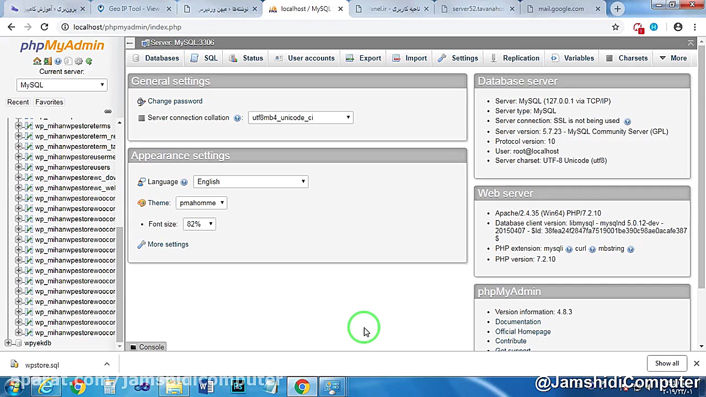Open the Databases tab
The height and width of the screenshot is (397, 706).
(x=156, y=58)
